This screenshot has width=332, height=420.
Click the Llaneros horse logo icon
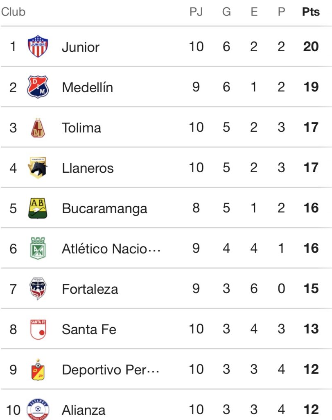38,168
